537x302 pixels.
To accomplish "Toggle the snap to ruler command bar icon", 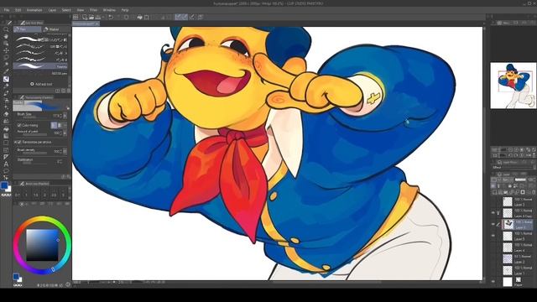I will (x=178, y=17).
